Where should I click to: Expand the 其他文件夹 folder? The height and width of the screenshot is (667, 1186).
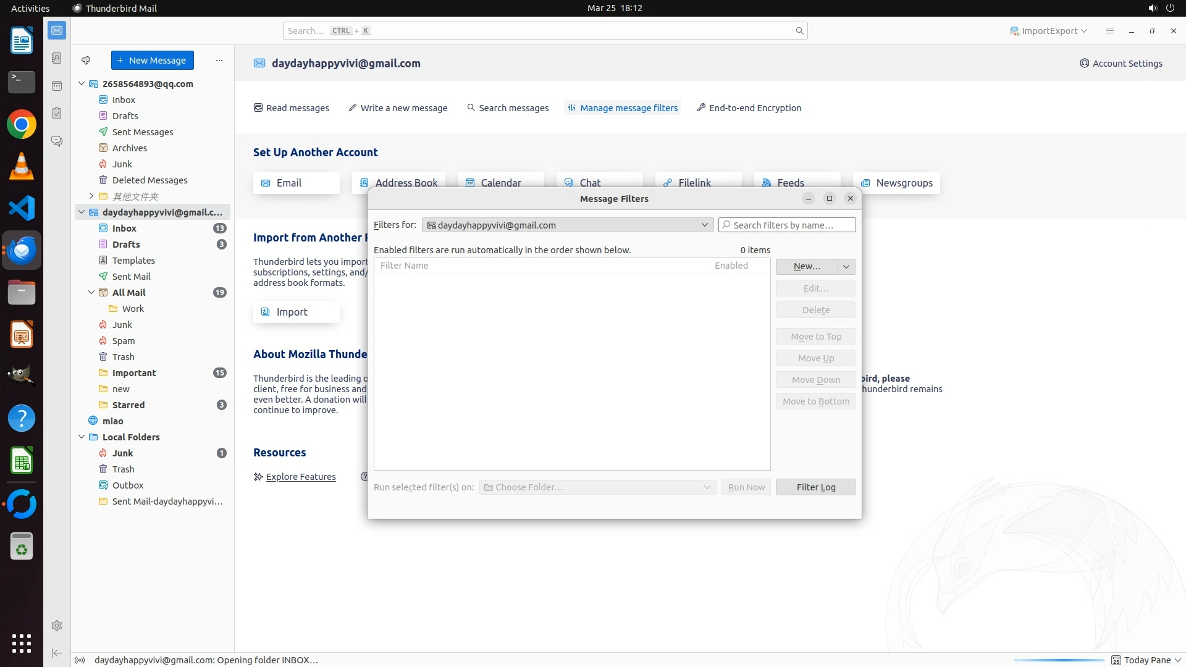point(91,196)
